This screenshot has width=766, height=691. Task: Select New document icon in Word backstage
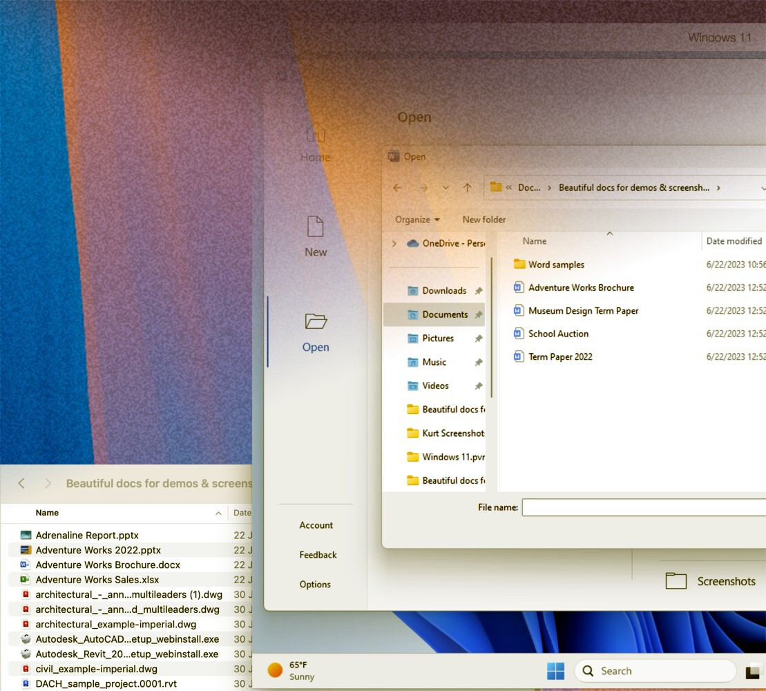pos(315,226)
